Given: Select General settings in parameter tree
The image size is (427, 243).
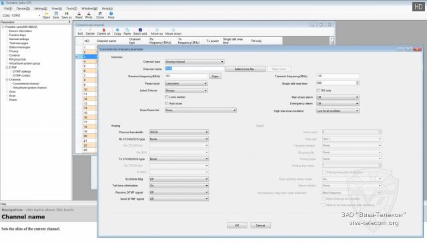Looking at the screenshot, I should pos(19,39).
